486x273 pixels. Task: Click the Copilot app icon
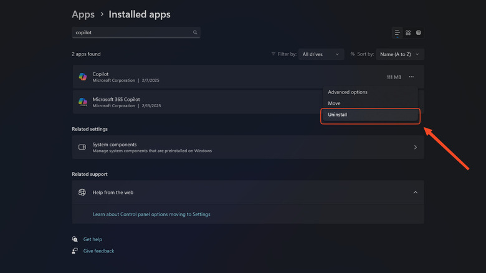point(82,77)
